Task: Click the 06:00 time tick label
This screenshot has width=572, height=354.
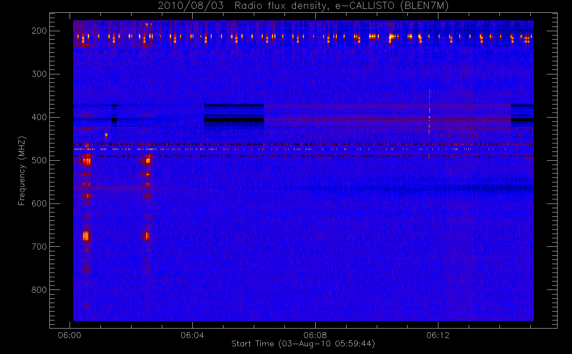Action: [x=69, y=335]
